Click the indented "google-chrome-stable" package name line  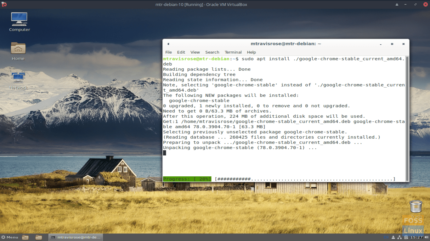199,100
